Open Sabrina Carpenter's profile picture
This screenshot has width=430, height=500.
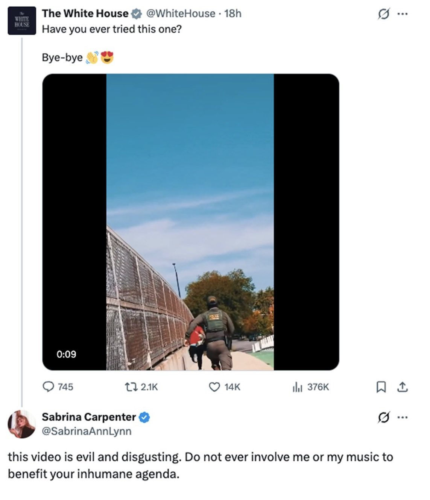coord(21,424)
